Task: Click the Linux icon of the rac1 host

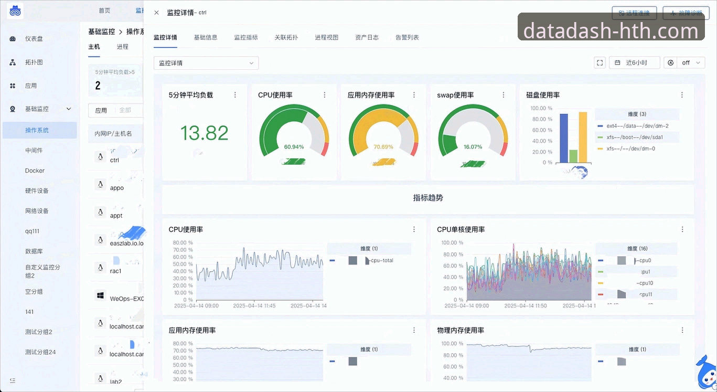Action: pos(100,268)
